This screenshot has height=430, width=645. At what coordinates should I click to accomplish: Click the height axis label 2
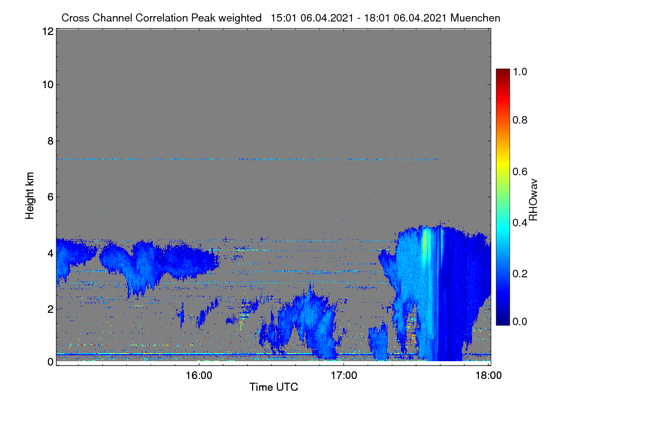50,309
